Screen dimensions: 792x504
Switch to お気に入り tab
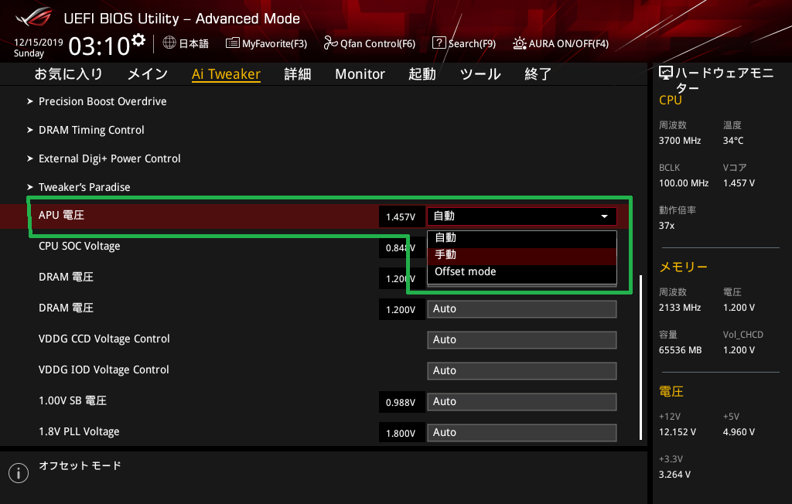(68, 74)
